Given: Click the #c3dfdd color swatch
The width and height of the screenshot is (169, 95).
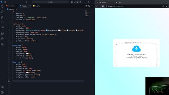Looking at the screenshot, I should click(76, 30).
